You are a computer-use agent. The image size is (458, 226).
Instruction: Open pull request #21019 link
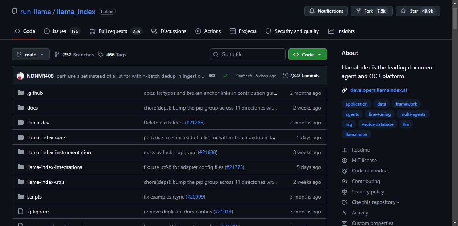223,212
